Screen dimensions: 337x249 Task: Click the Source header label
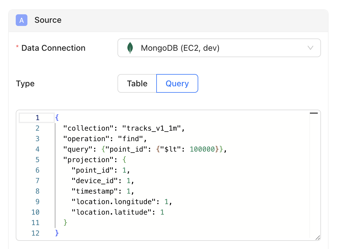48,20
